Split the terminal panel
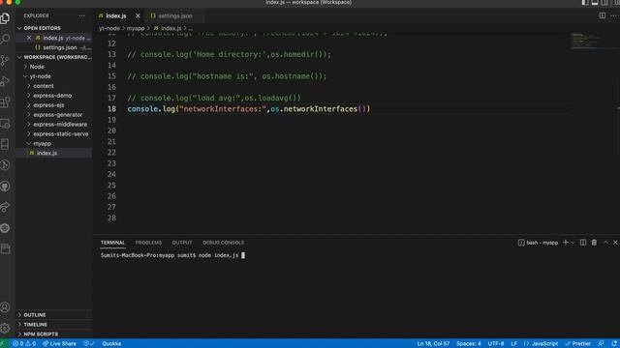Image resolution: width=620 pixels, height=348 pixels. 583,243
